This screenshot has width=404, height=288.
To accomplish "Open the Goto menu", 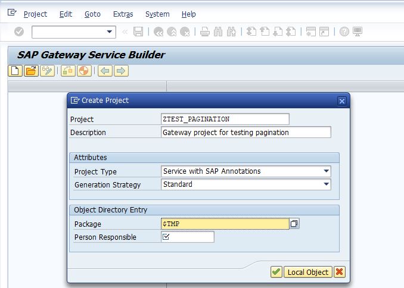I will [92, 14].
